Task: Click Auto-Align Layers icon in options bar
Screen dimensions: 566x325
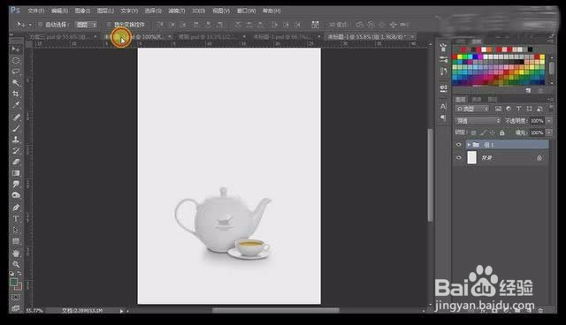Action: coord(315,25)
